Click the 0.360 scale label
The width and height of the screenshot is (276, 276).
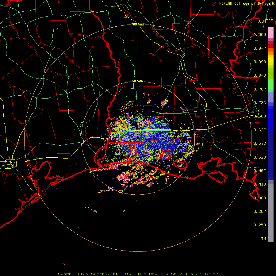260,198
